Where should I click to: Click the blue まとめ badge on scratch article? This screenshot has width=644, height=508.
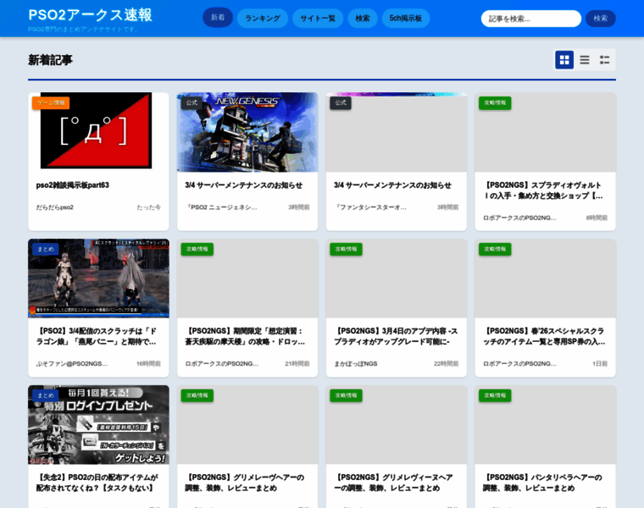(x=45, y=249)
